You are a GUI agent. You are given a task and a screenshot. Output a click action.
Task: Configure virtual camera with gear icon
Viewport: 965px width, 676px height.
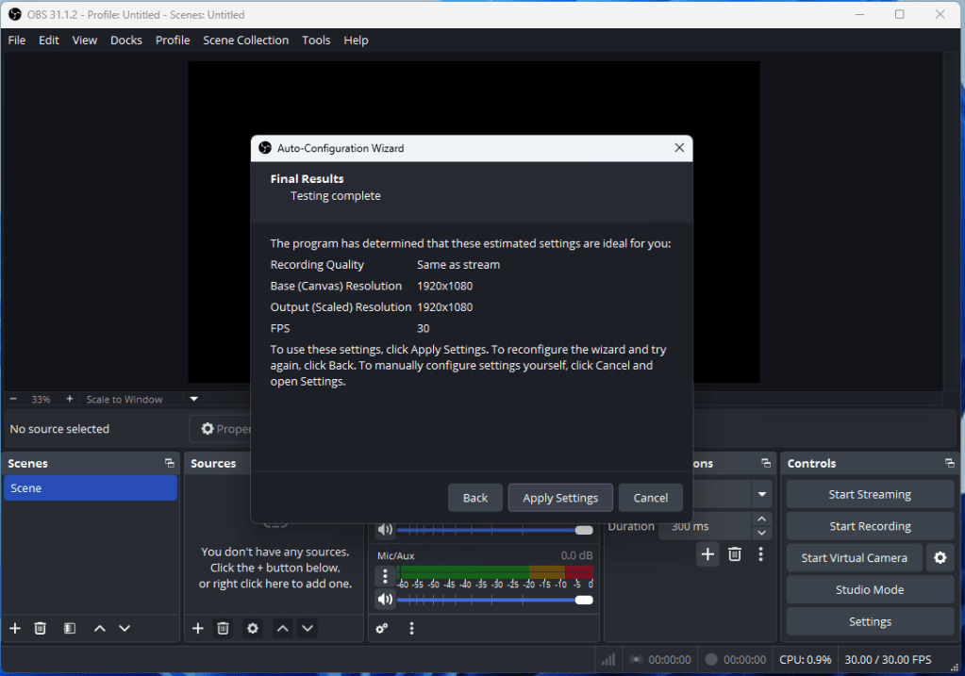(x=940, y=558)
